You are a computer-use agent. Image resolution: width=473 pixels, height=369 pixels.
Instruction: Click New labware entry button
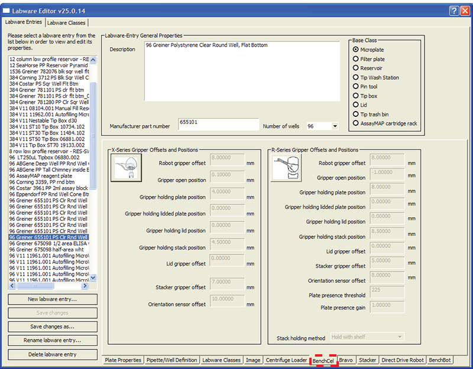click(x=53, y=299)
